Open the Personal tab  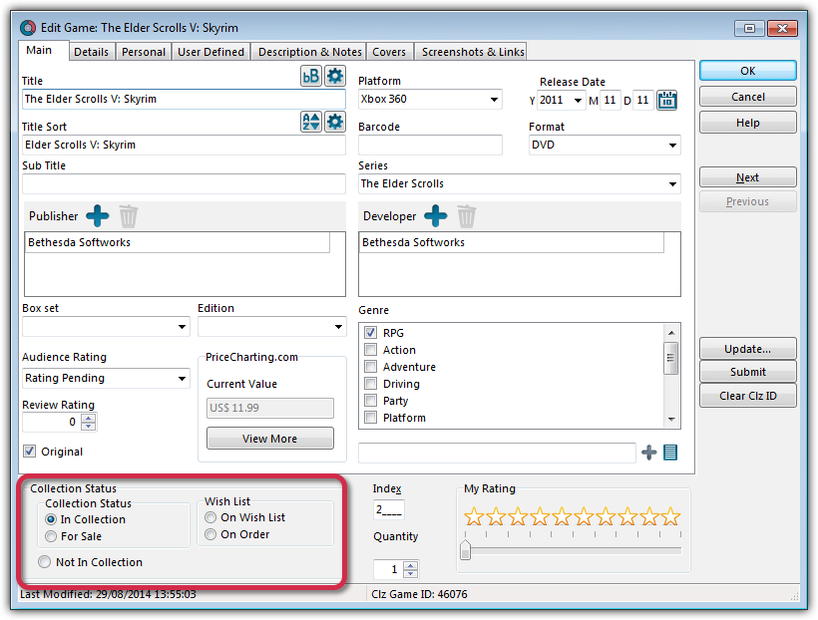point(144,52)
